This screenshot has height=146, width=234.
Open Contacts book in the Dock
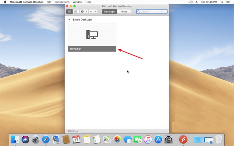(66, 139)
